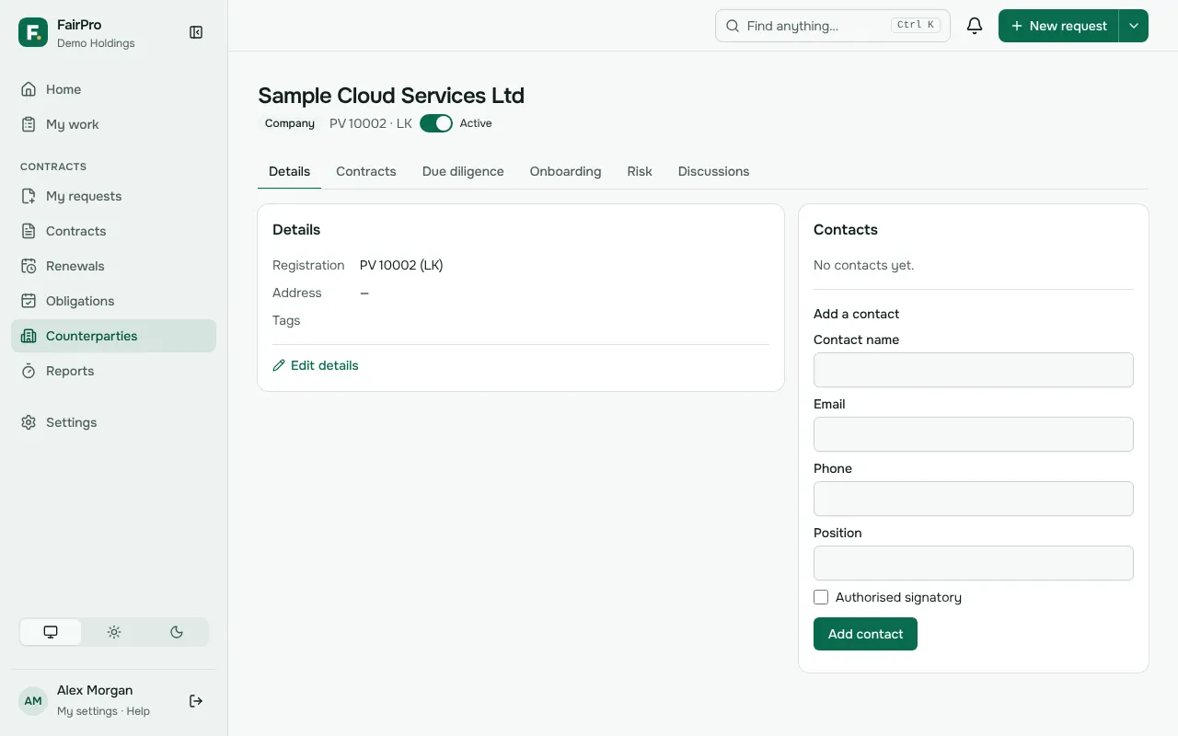This screenshot has height=736, width=1178.
Task: Click the Add contact button
Action: coord(865,634)
